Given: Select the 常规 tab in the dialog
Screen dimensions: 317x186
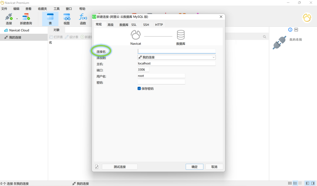Looking at the screenshot, I should (x=99, y=24).
